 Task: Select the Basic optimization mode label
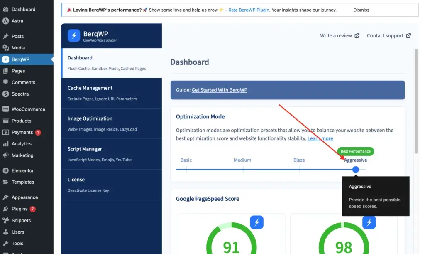pyautogui.click(x=186, y=160)
